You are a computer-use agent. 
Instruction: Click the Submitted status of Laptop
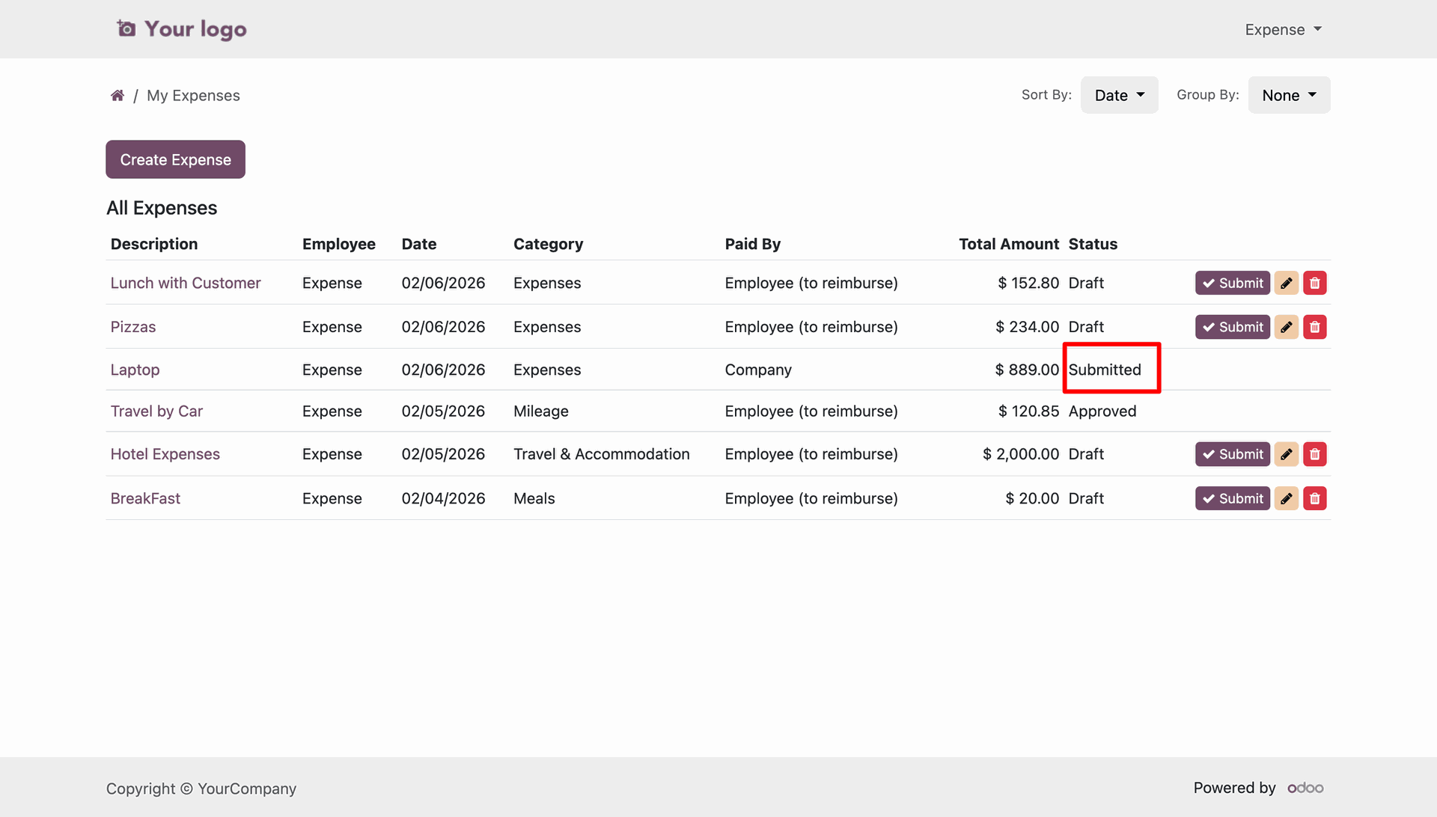pyautogui.click(x=1105, y=370)
